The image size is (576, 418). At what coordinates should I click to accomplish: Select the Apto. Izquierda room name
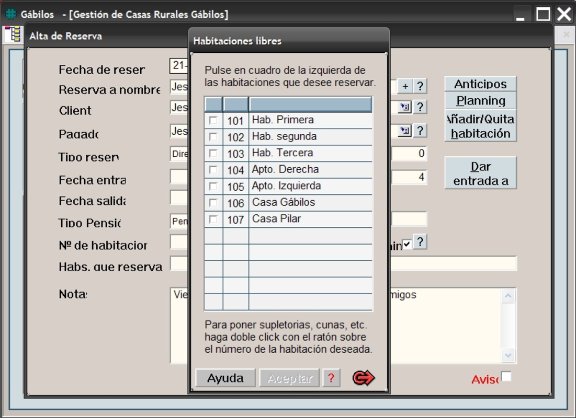(x=286, y=185)
